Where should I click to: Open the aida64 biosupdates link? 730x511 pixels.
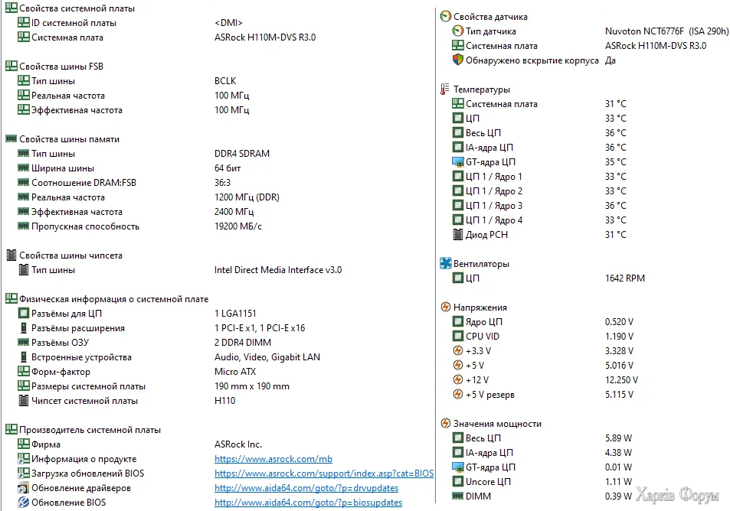(x=308, y=502)
